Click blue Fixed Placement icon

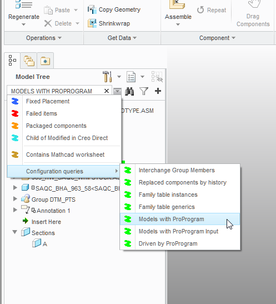[15, 101]
